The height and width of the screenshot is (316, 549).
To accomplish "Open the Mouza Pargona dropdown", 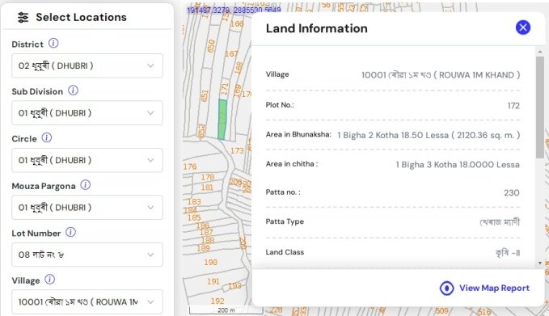I will point(87,208).
